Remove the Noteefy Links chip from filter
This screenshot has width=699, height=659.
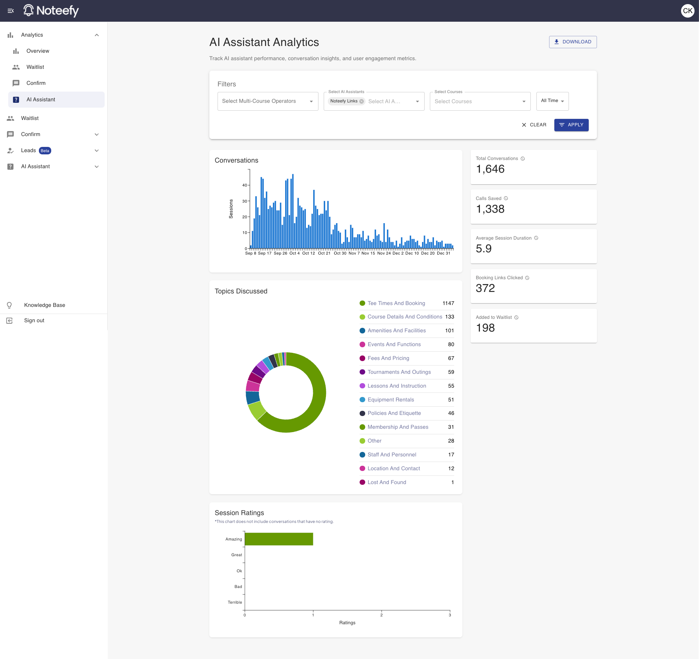[x=361, y=101]
